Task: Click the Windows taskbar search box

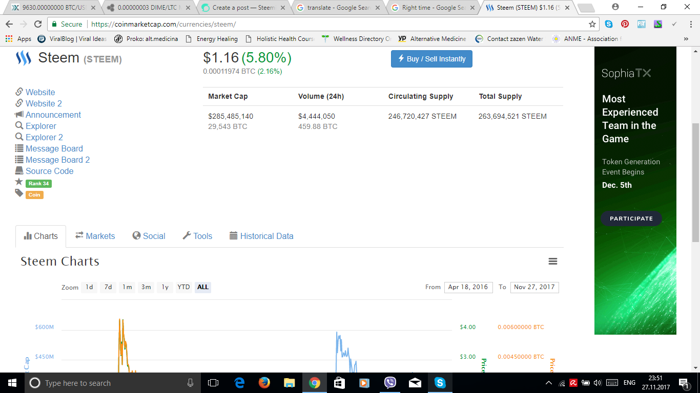Action: click(x=113, y=383)
